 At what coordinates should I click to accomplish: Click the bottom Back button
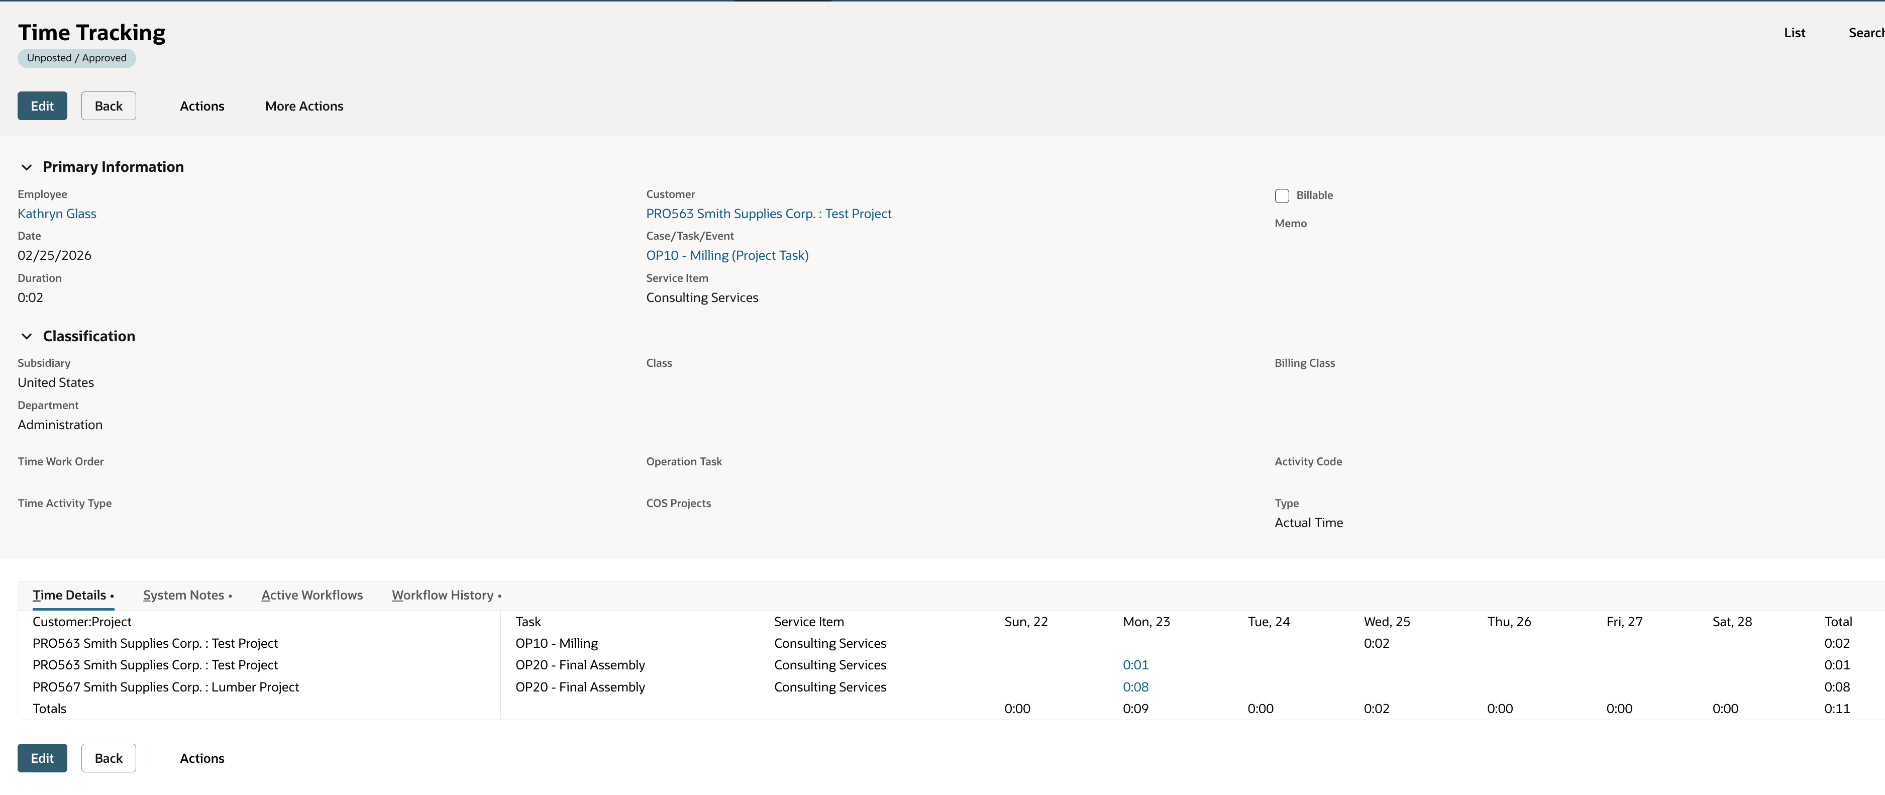tap(109, 758)
